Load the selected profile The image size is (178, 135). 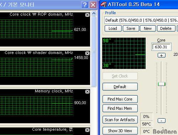pyautogui.click(x=113, y=28)
